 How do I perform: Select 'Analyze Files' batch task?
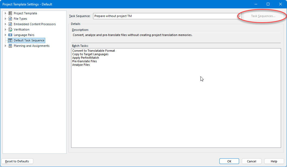point(81,65)
